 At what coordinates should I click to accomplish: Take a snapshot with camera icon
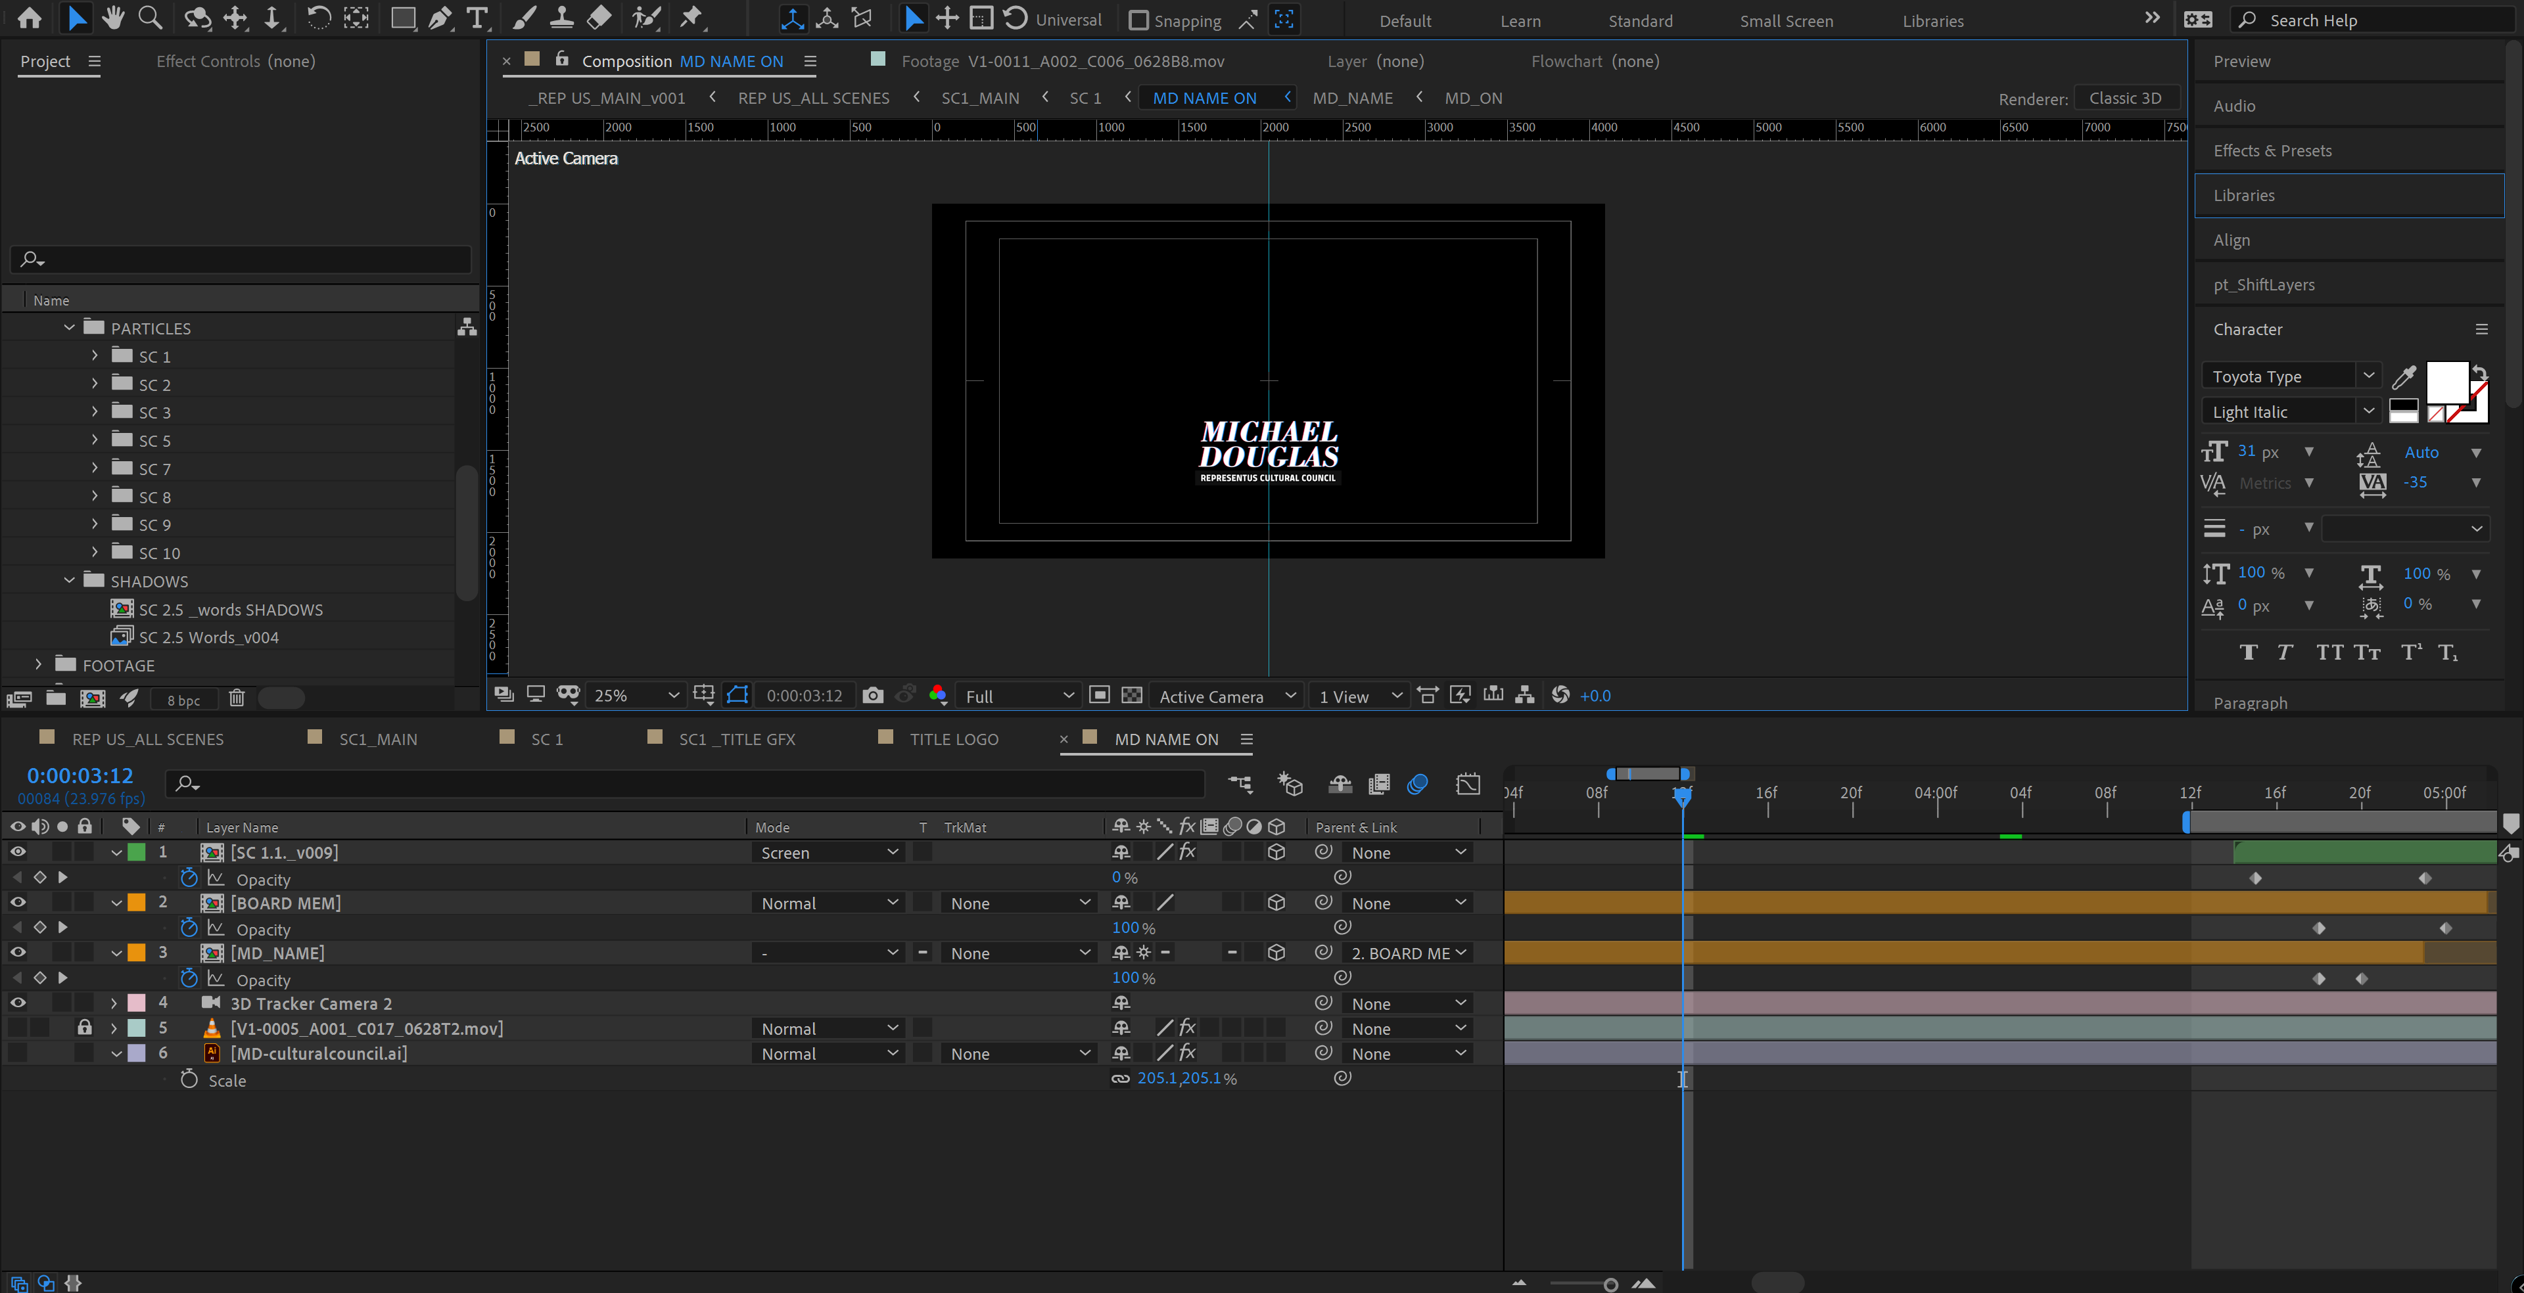[x=872, y=696]
